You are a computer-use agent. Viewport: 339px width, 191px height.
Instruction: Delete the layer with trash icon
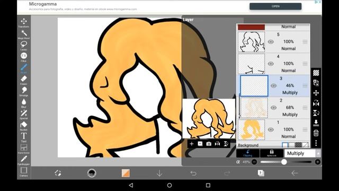click(316, 133)
